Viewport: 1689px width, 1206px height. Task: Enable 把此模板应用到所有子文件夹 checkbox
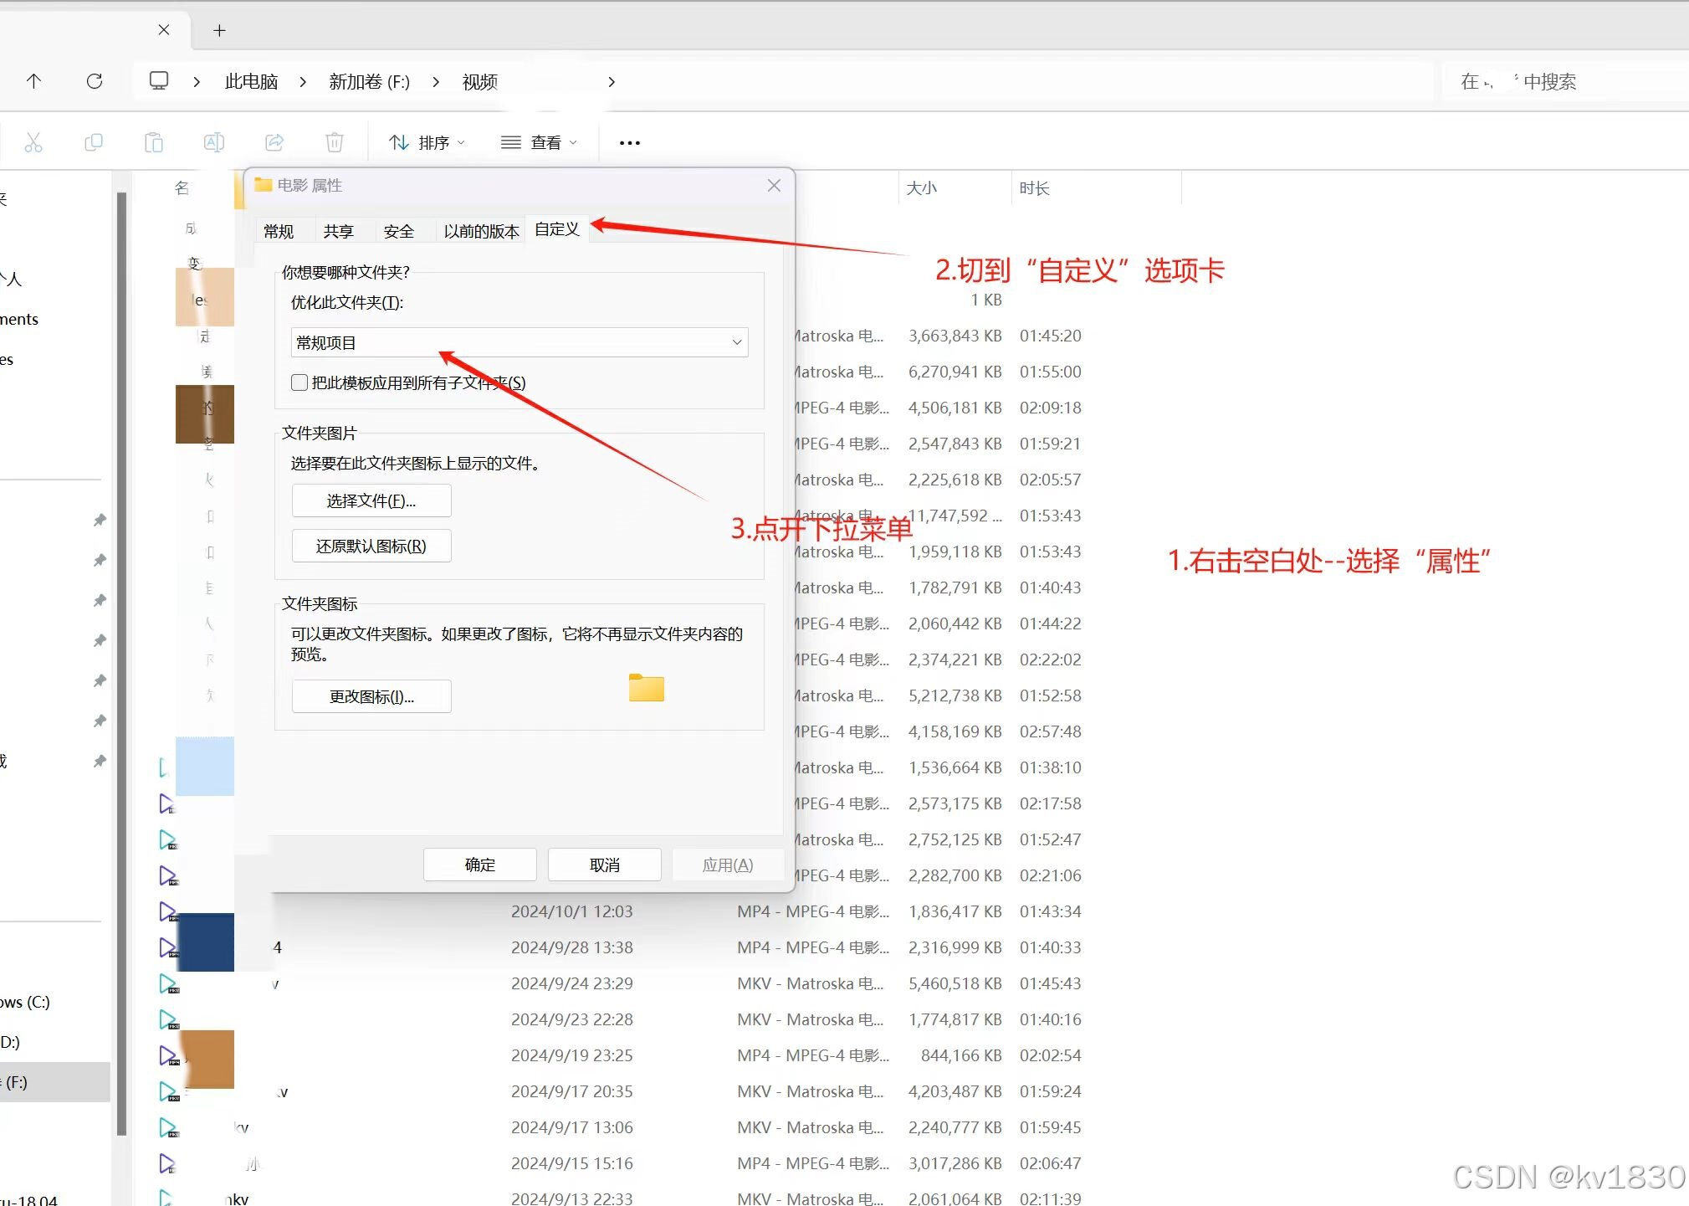tap(299, 382)
